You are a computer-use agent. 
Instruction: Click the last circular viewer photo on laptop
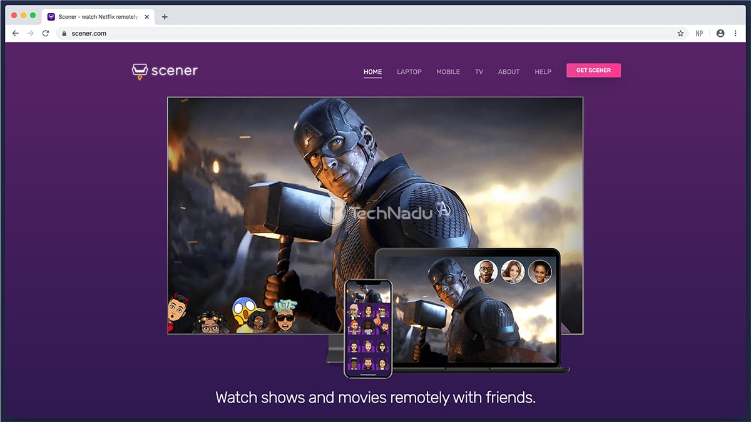click(539, 272)
